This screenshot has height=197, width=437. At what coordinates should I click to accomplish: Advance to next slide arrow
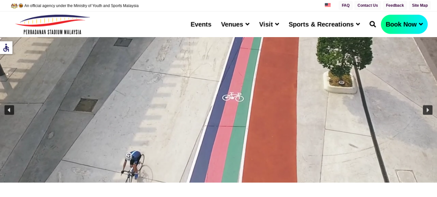pos(428,110)
